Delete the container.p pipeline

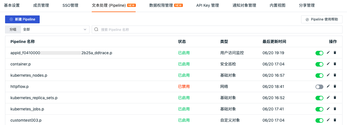click(335, 64)
